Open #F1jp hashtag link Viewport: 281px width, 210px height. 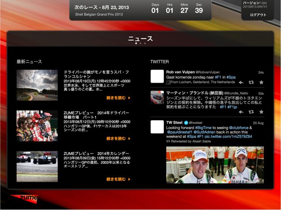click(232, 107)
